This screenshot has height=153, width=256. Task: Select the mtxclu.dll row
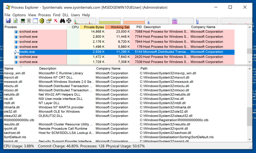(119, 86)
